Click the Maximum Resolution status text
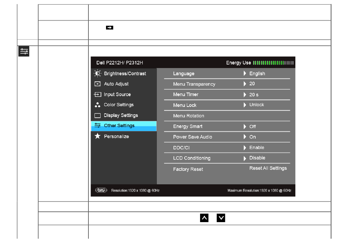The width and height of the screenshot is (344, 243). tap(259, 190)
